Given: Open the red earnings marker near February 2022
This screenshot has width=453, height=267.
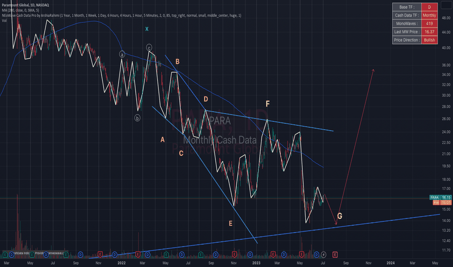Looking at the screenshot, I should (x=138, y=254).
